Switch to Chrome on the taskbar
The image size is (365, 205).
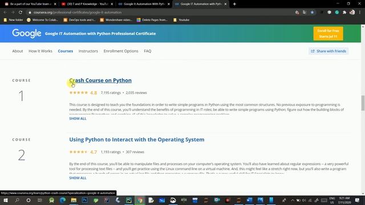pos(140,200)
